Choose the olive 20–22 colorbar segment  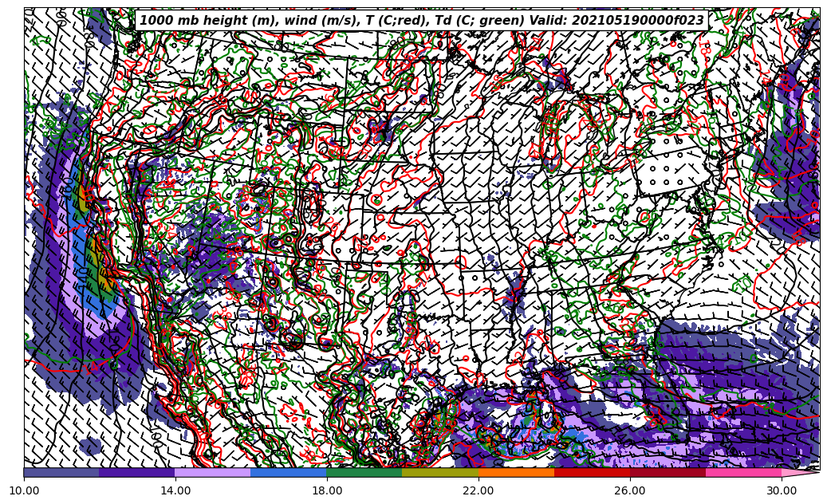pos(440,472)
